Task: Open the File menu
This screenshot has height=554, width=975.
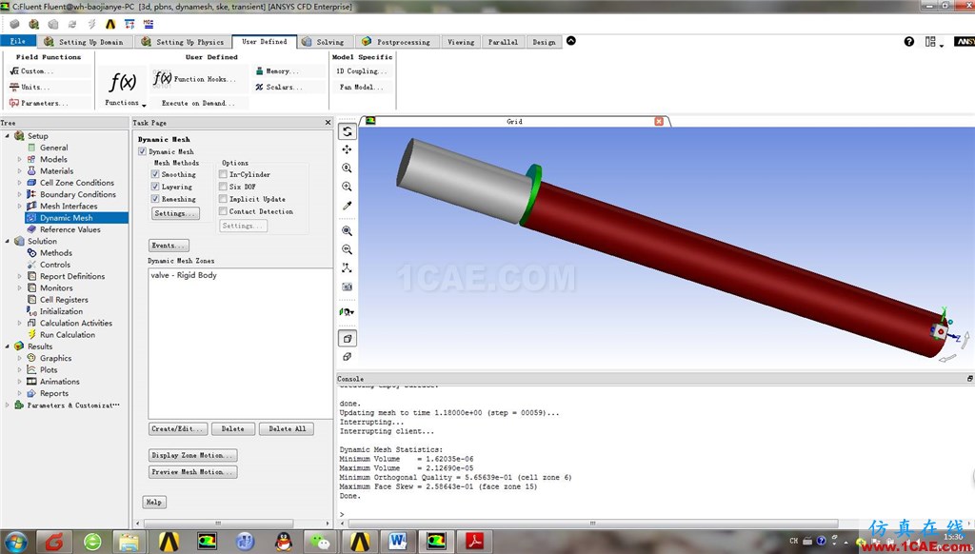Action: pyautogui.click(x=17, y=41)
